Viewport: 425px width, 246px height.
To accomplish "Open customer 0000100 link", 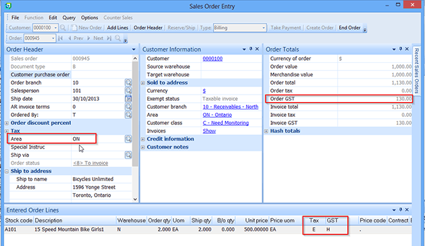I will [x=212, y=59].
